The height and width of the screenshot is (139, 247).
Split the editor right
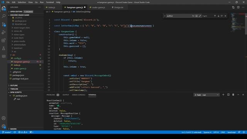click(x=238, y=7)
